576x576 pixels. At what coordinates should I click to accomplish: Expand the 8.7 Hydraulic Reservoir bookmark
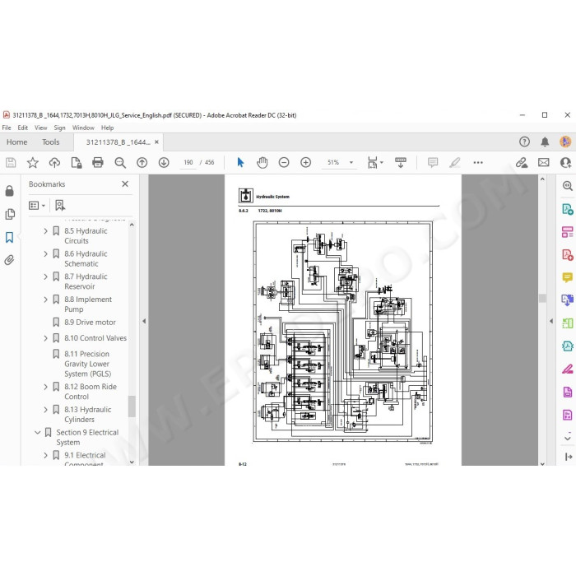point(45,276)
